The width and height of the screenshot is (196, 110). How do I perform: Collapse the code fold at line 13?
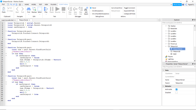tap(6, 47)
